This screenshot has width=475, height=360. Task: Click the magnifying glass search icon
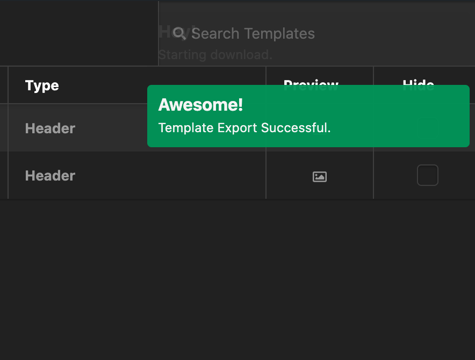(179, 33)
